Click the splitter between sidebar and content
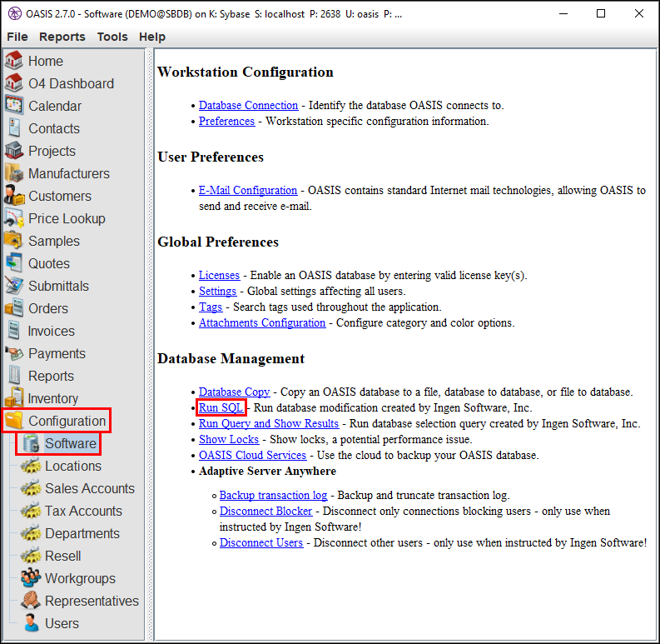Screen dimensions: 660x644 pos(149,345)
